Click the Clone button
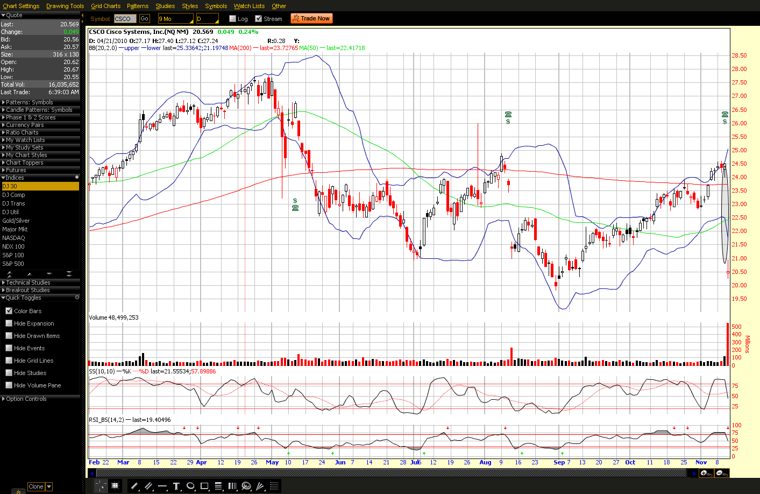The width and height of the screenshot is (760, 494). pos(36,486)
